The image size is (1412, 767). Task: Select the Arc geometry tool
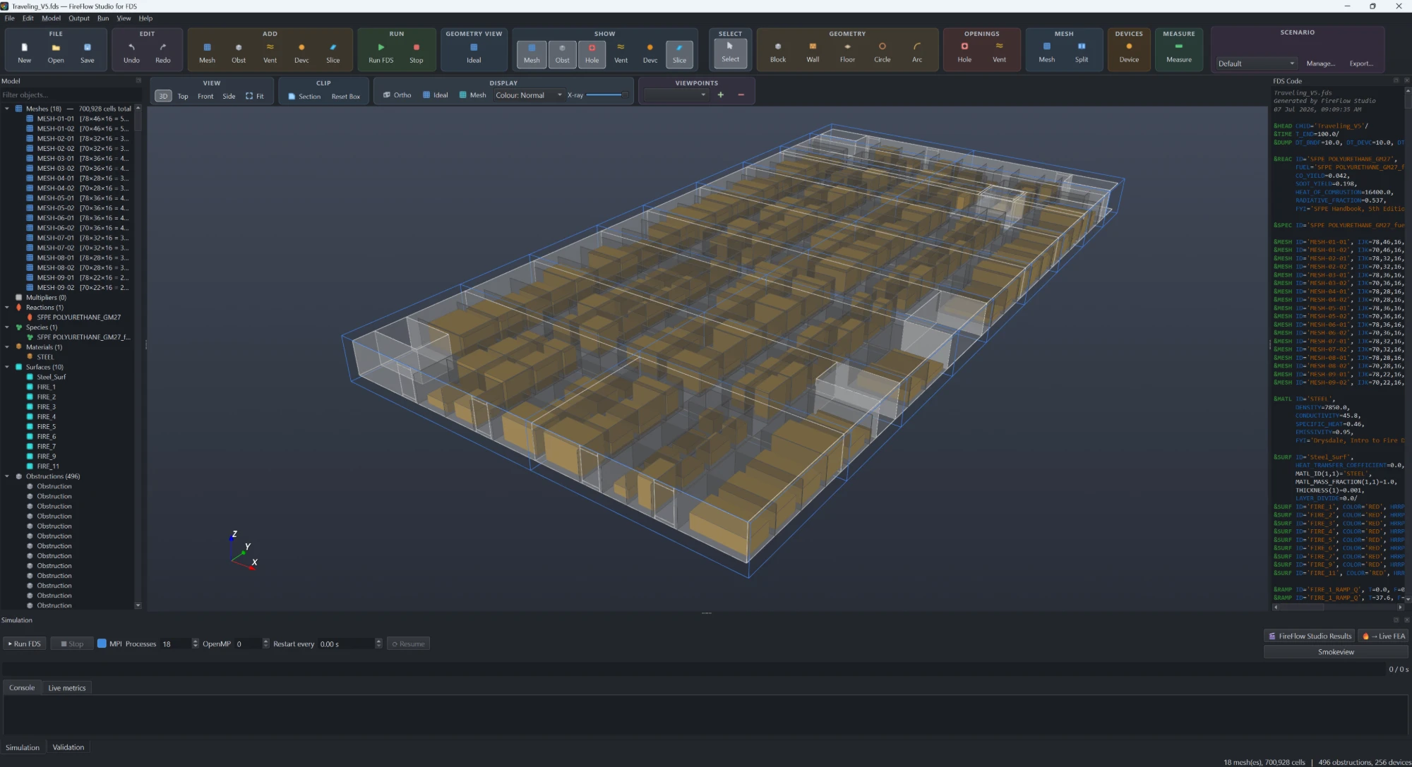917,52
